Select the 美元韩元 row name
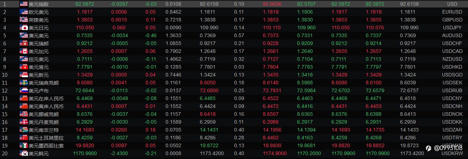This screenshot has width=468, height=159. 39,154
